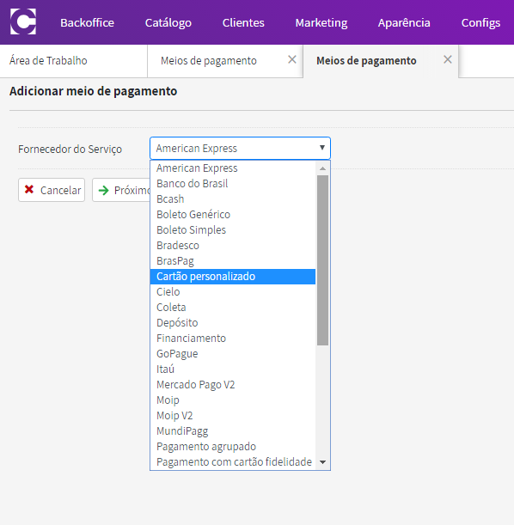Choose Mercado Pago V2 option
This screenshot has height=525, width=514.
233,385
